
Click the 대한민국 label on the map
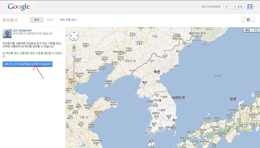178,98
